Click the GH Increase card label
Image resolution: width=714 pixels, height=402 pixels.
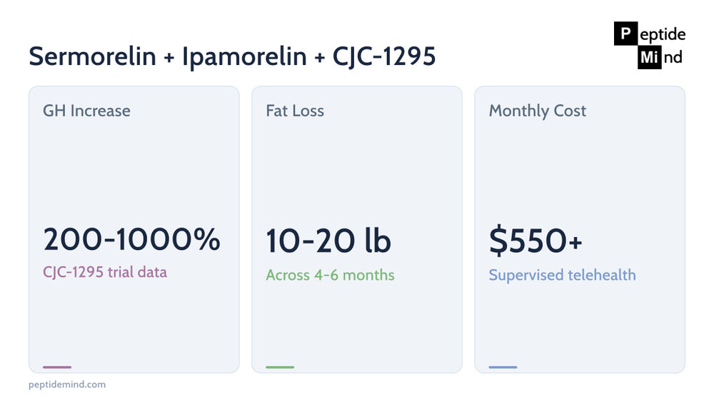pos(86,111)
